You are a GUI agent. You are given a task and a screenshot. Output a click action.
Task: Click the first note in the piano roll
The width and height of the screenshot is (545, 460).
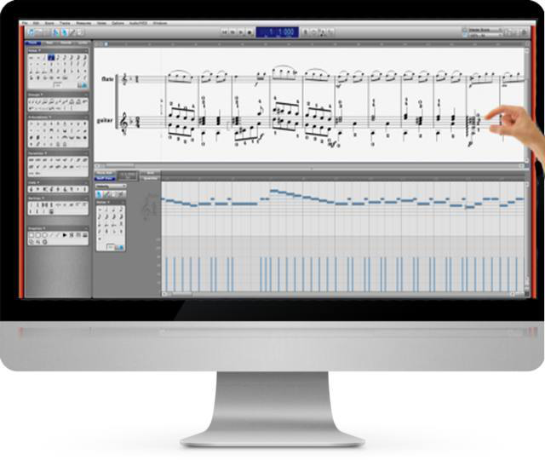click(x=167, y=201)
